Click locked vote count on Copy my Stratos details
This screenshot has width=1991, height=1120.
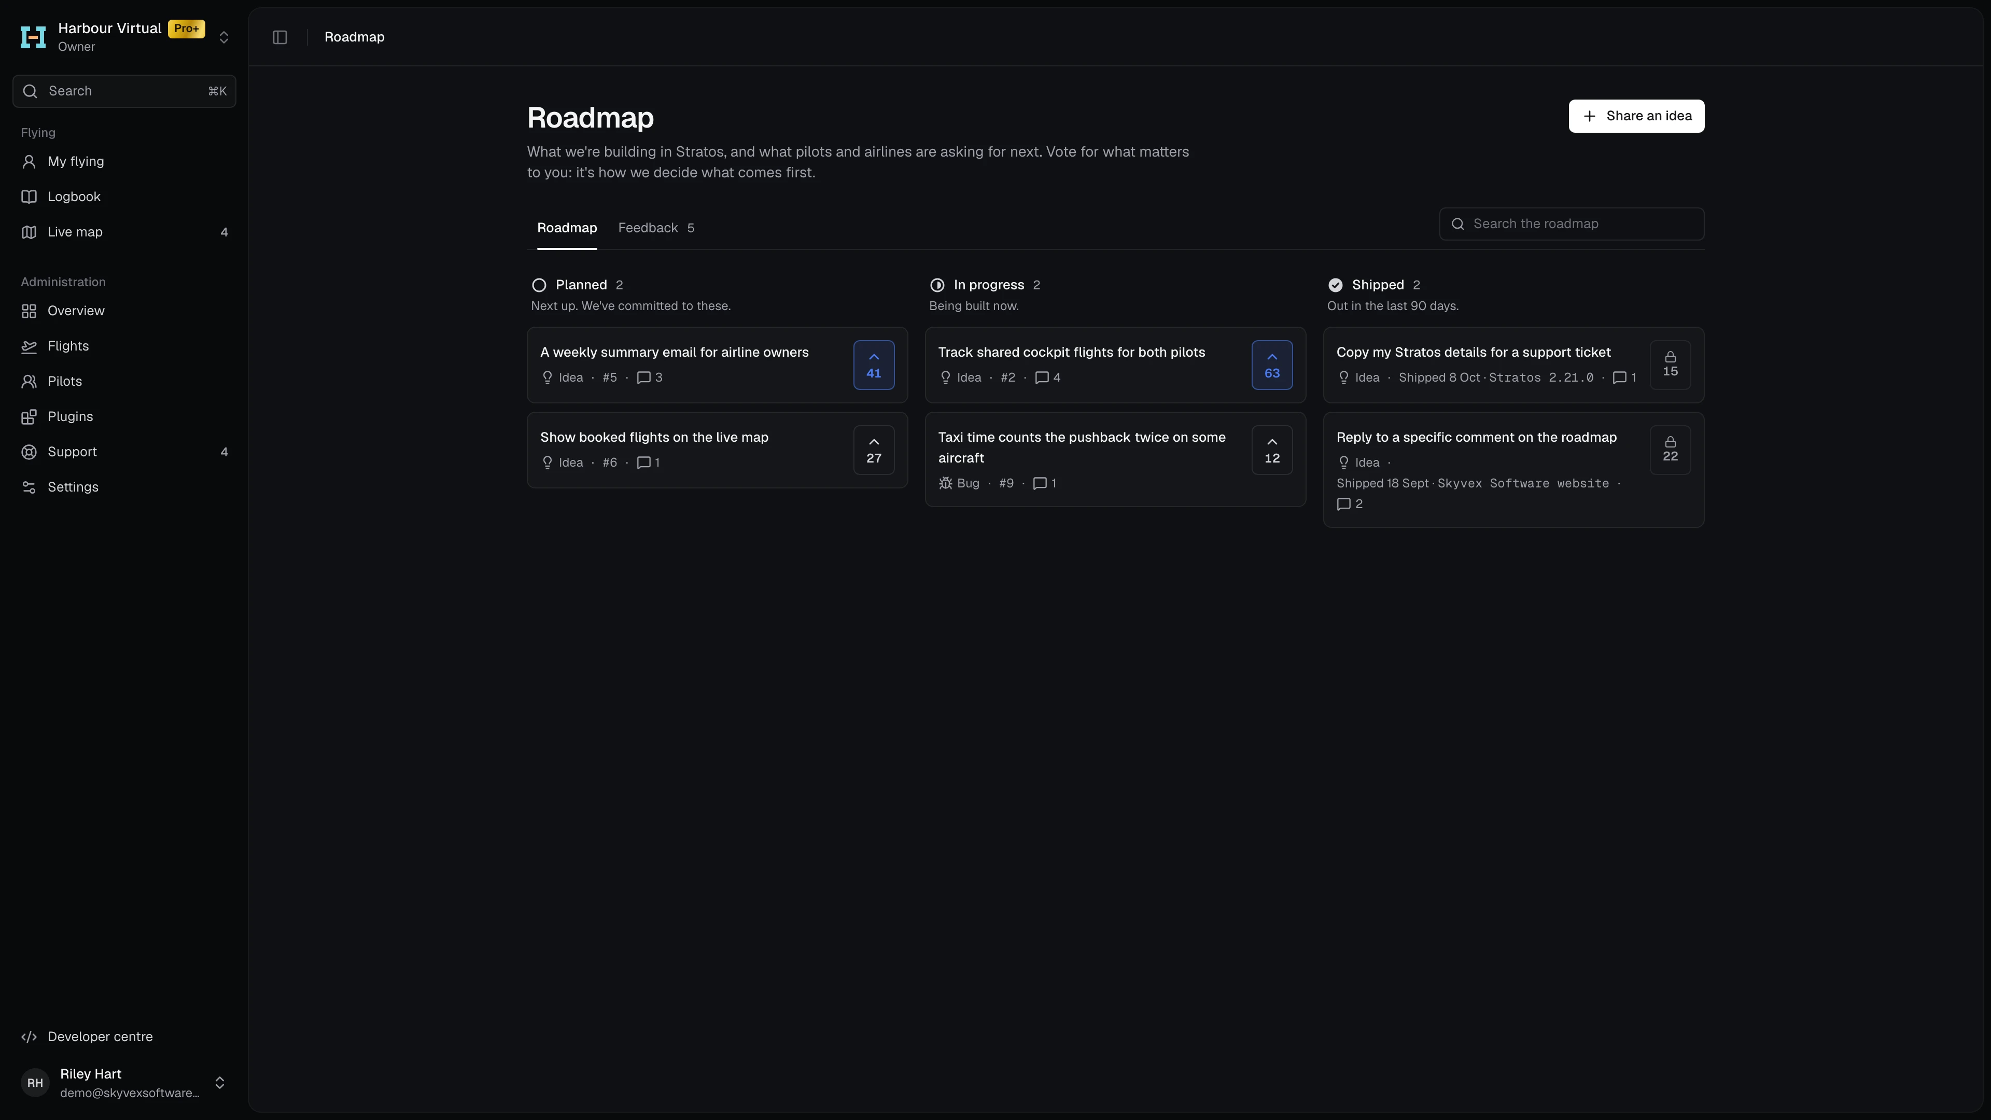click(1670, 365)
